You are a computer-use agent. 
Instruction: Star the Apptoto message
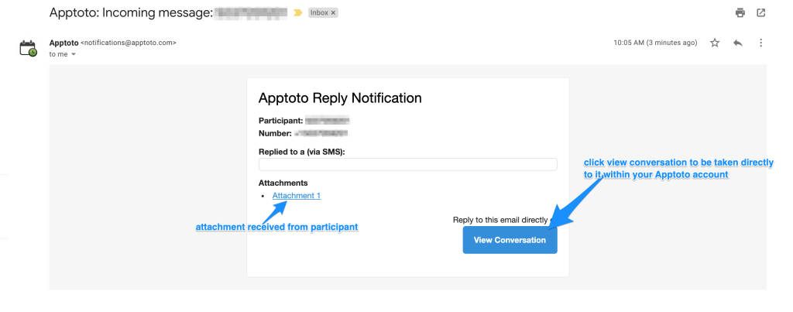coord(715,43)
